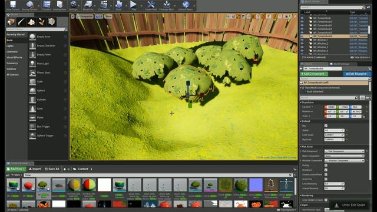Screen dimensions: 377x212
Task: Select the Visual Effects category
Action: 14,58
